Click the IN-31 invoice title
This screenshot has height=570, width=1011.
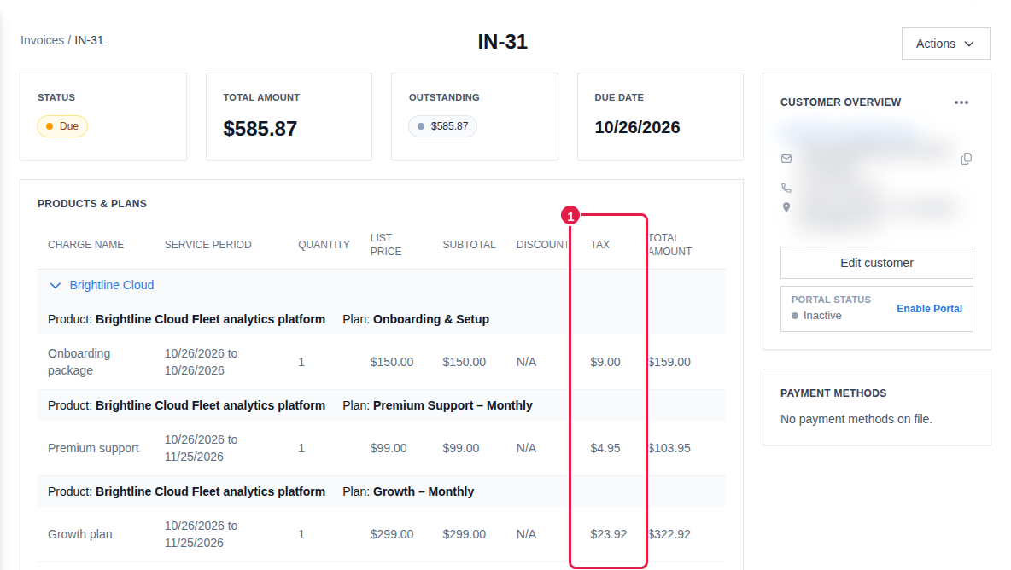coord(502,42)
